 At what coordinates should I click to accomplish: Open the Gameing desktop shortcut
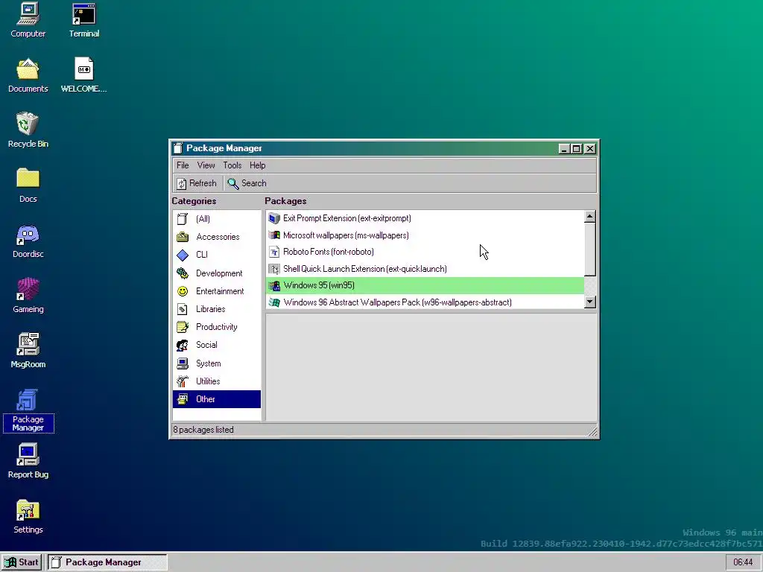coord(28,296)
